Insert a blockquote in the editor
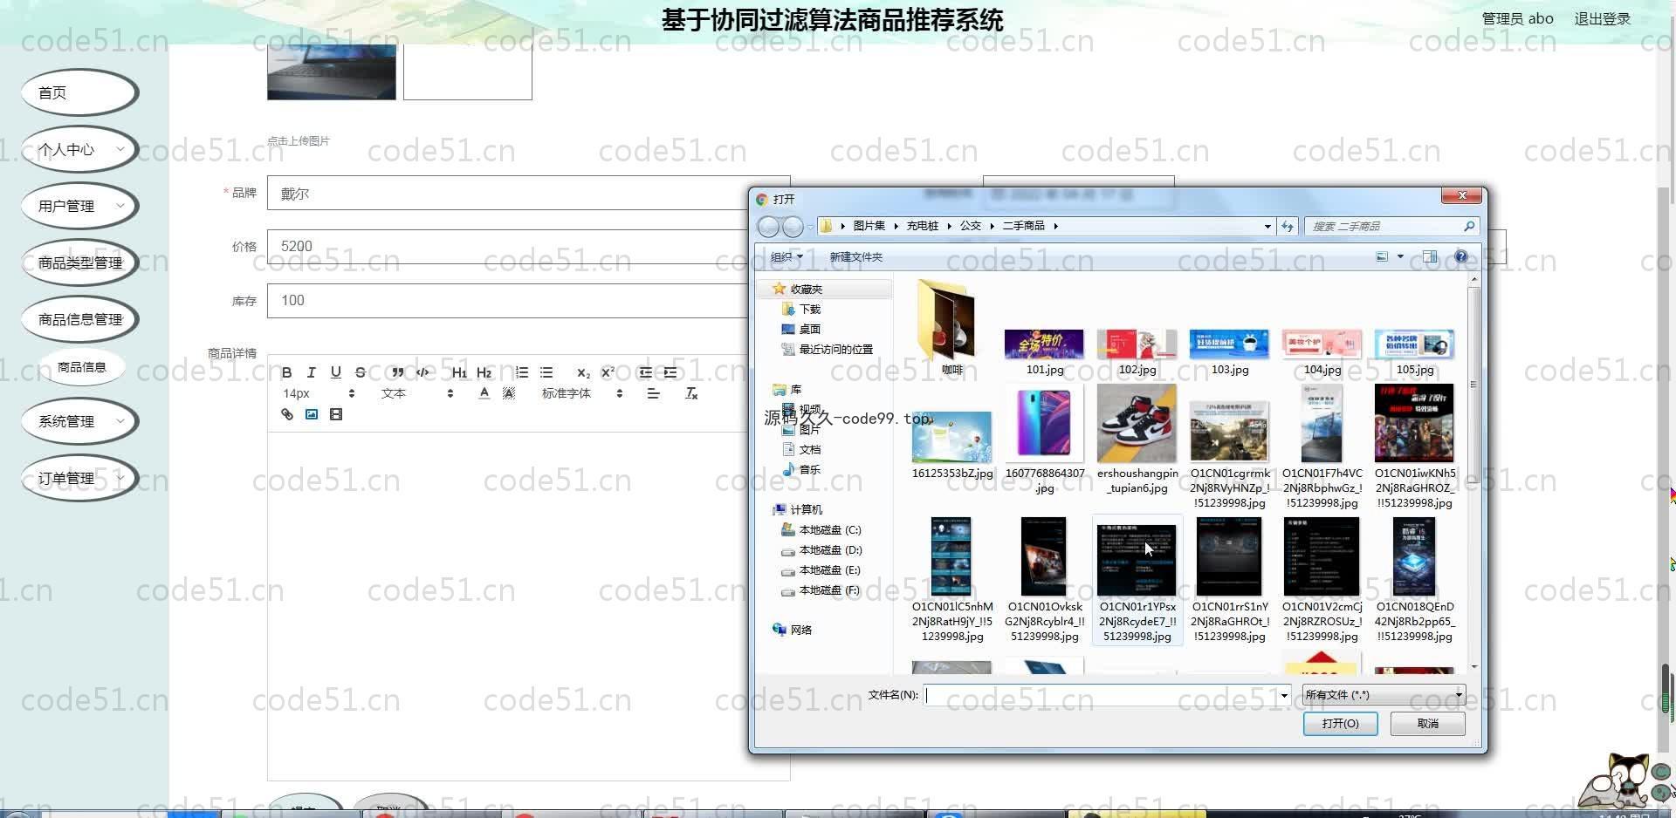The image size is (1676, 818). [x=397, y=372]
